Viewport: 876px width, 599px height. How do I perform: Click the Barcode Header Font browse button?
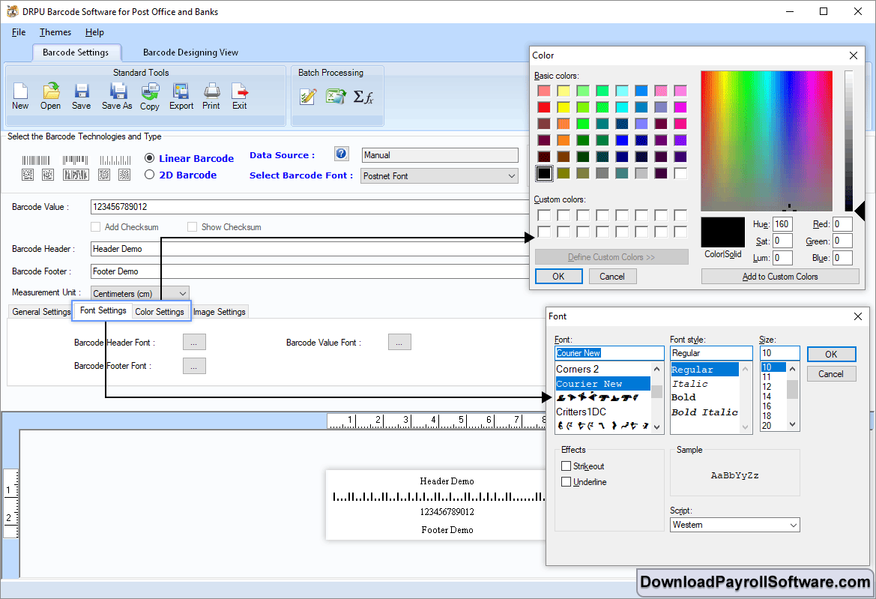click(x=194, y=342)
